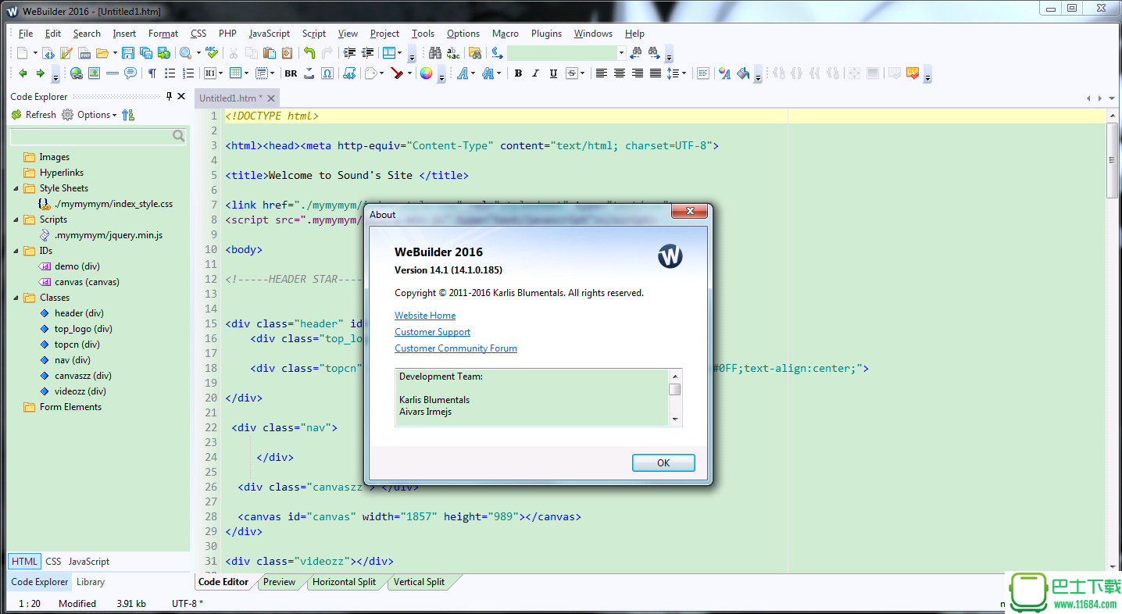The image size is (1122, 614).
Task: Click the Code Explorer search field
Action: 98,136
